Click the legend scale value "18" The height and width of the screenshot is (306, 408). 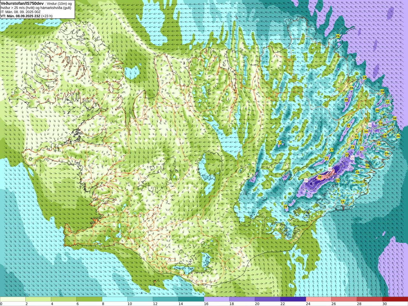coord(232,304)
